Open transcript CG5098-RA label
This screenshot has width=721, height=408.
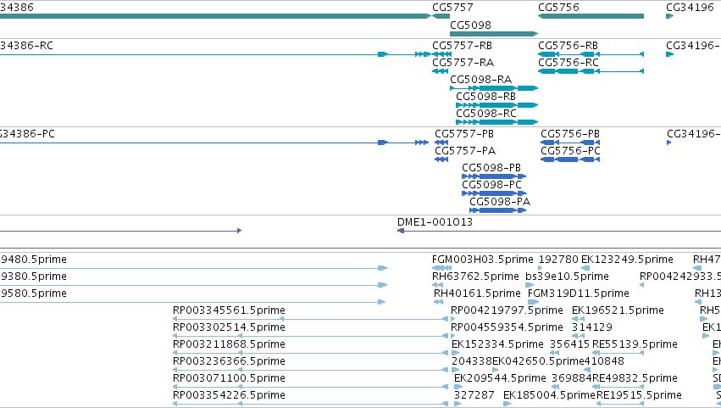click(481, 79)
